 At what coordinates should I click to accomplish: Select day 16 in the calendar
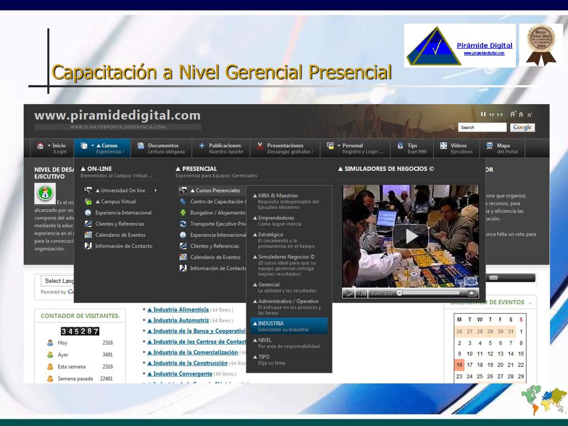[459, 365]
